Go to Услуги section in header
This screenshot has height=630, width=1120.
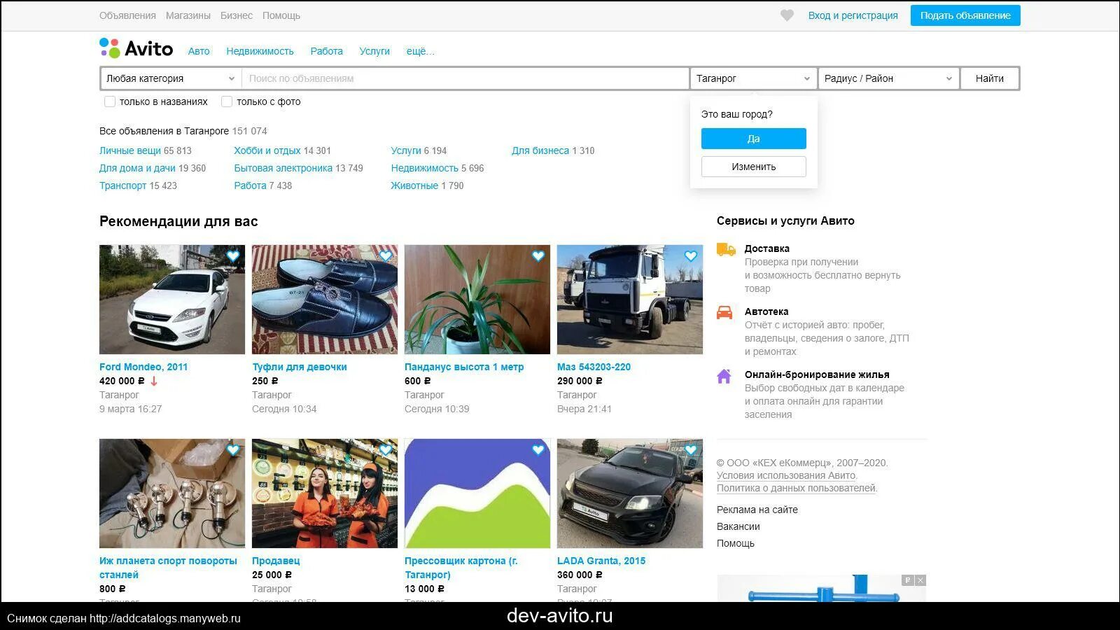coord(374,51)
